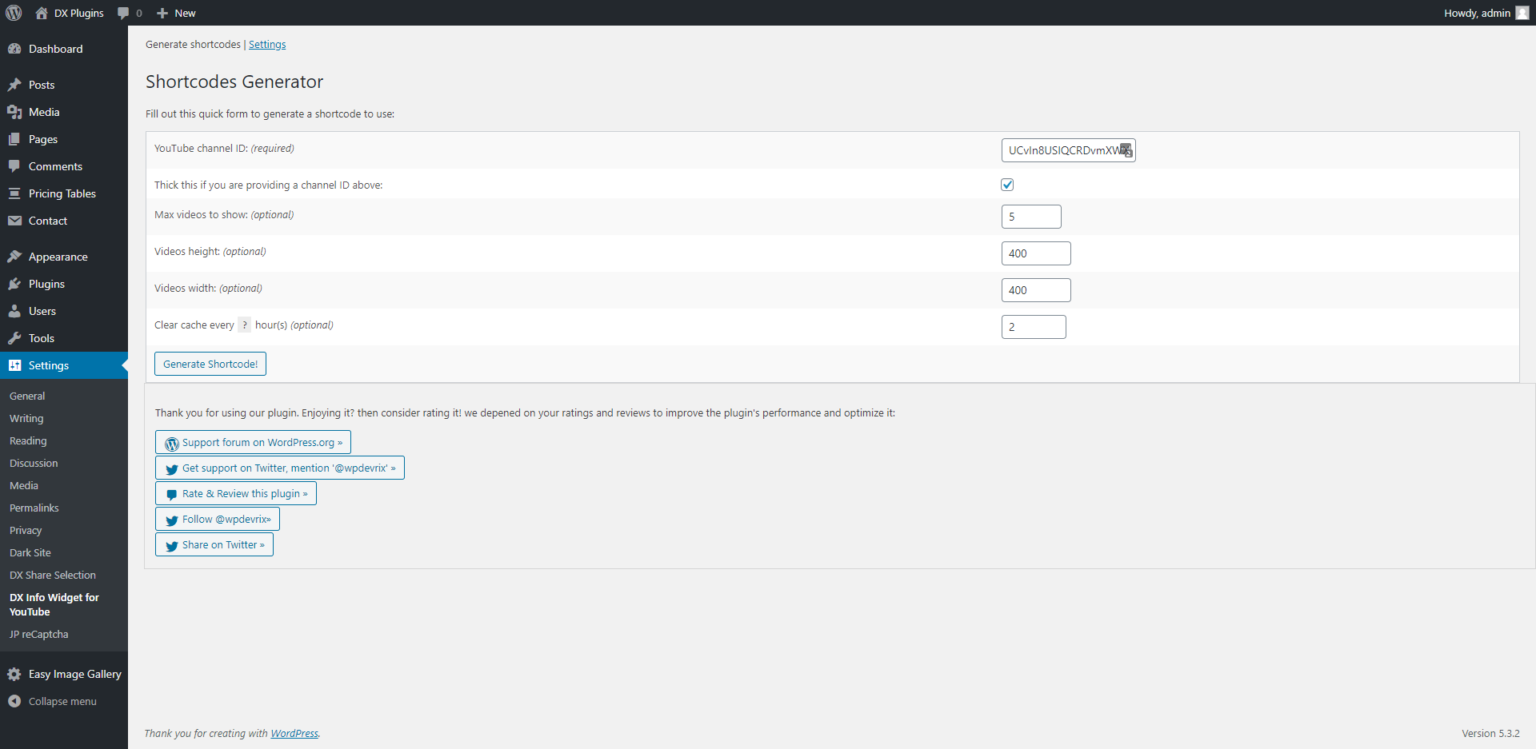Click speech bubble icon on Rate & Review button

click(x=172, y=495)
